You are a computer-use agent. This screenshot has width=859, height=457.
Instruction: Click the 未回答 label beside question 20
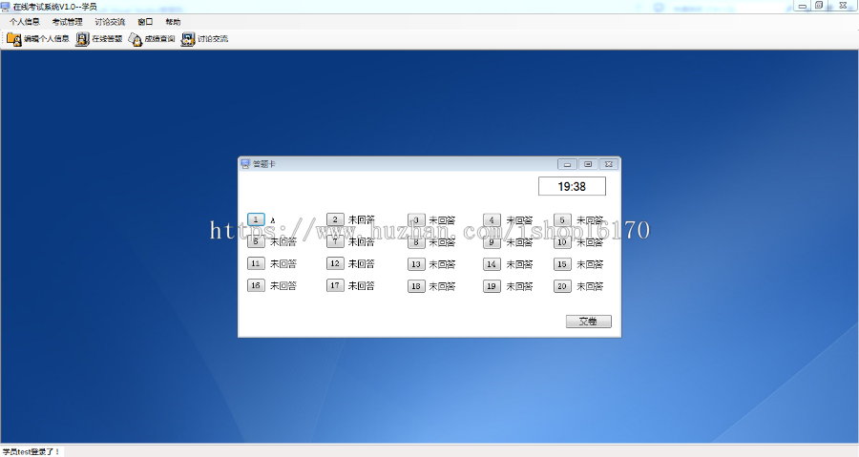(x=590, y=286)
